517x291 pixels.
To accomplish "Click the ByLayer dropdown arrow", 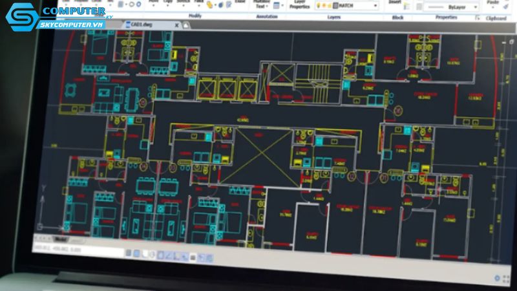I will [476, 7].
